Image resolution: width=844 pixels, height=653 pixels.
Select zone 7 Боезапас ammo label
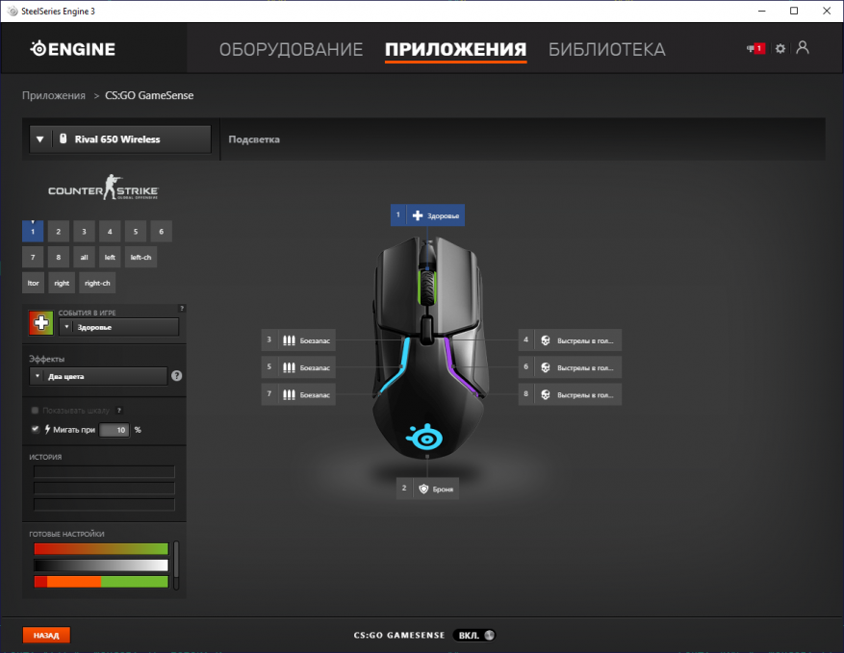click(x=298, y=394)
